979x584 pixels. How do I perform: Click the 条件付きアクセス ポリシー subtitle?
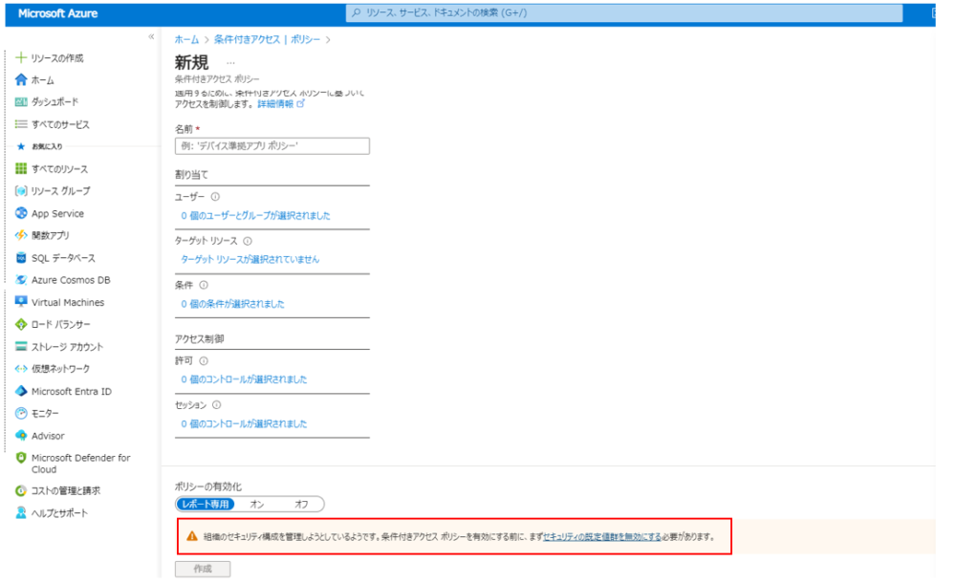(217, 79)
